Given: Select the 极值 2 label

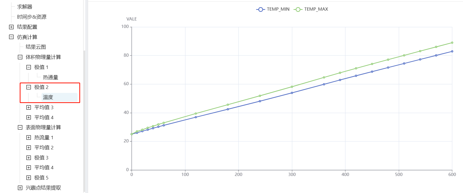Looking at the screenshot, I should pos(41,87).
